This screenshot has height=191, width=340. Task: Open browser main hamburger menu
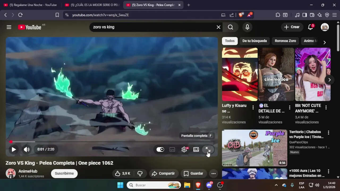pos(334,15)
